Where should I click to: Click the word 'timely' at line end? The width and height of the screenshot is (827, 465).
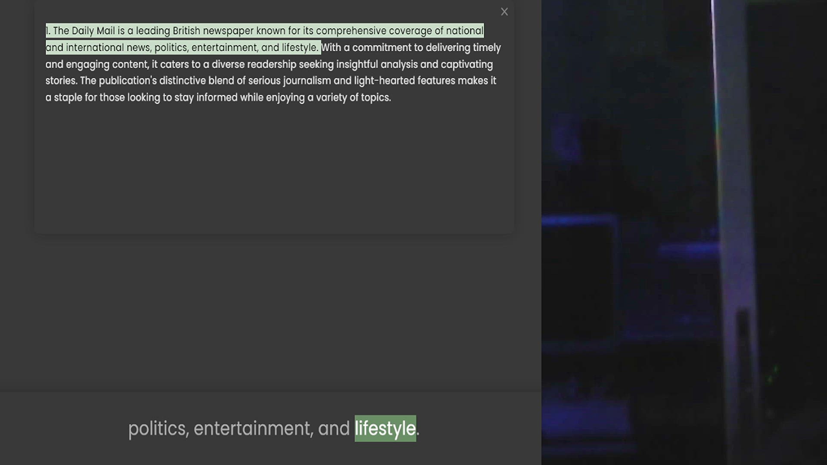(x=487, y=48)
